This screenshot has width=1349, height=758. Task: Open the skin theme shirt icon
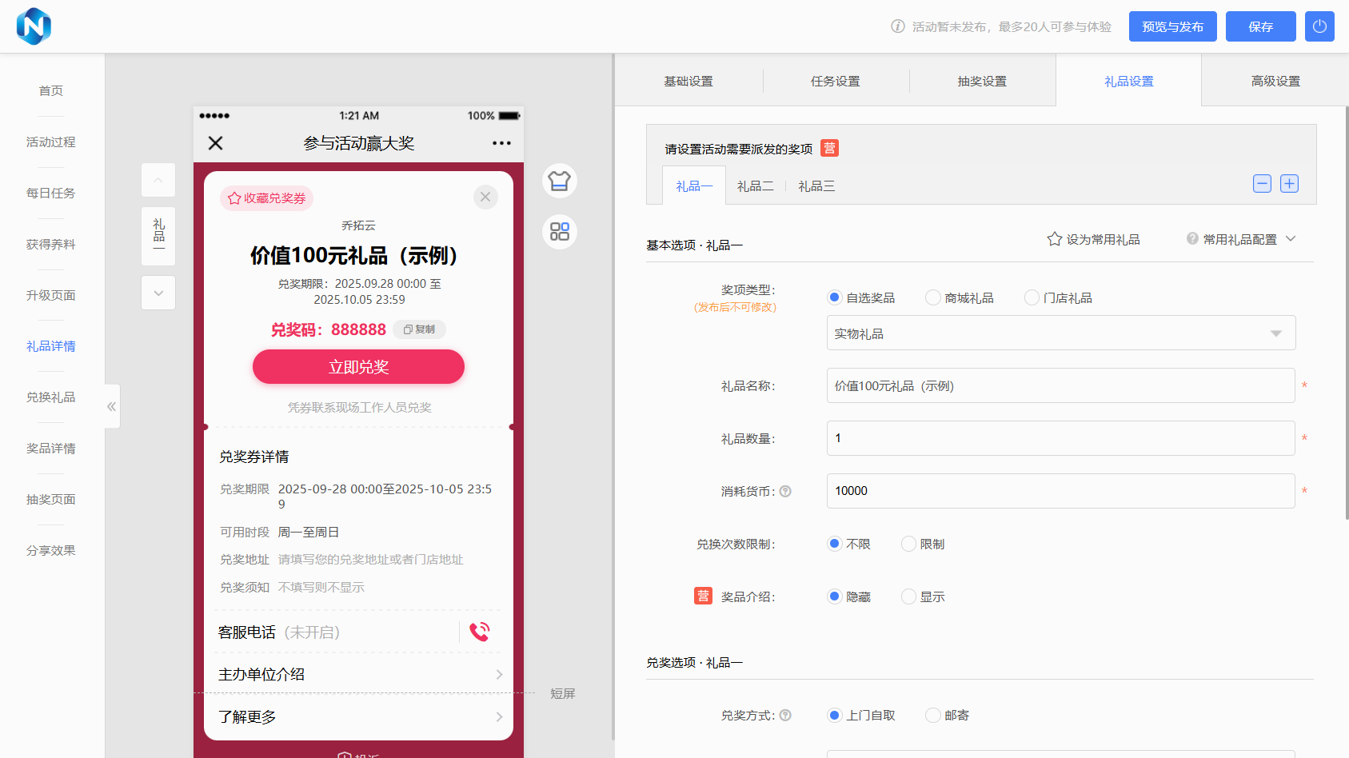(560, 181)
